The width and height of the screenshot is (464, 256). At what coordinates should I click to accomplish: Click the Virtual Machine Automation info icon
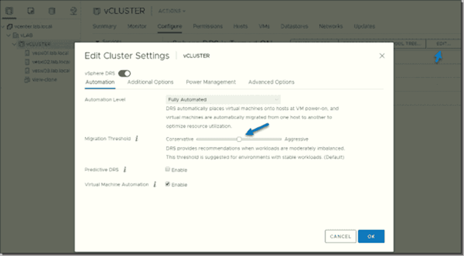point(155,184)
